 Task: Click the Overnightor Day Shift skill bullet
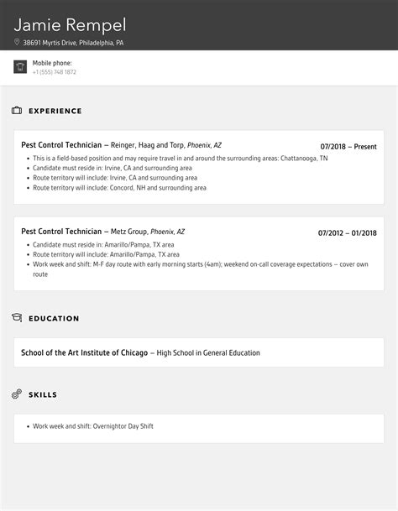[93, 426]
